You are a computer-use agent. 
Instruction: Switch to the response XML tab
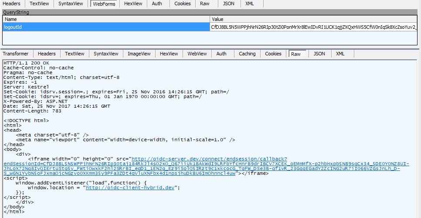coord(340,54)
